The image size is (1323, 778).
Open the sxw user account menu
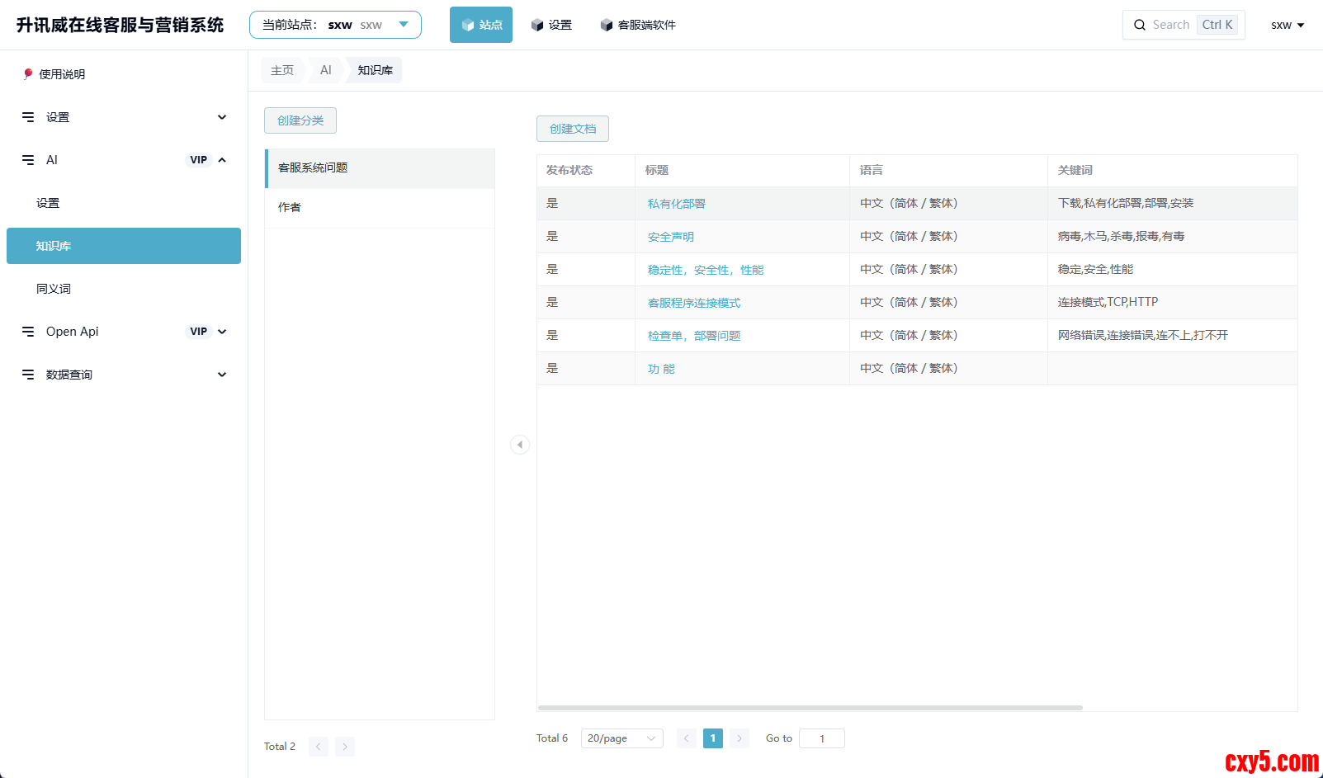click(x=1287, y=25)
